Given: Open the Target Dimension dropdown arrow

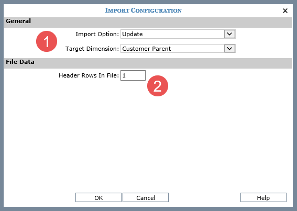Looking at the screenshot, I should pyautogui.click(x=229, y=49).
